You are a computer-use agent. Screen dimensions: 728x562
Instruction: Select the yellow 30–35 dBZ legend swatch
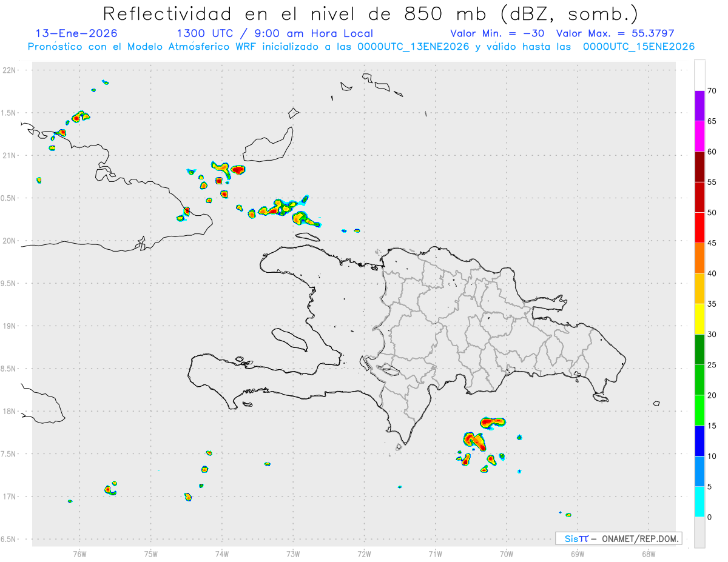[699, 319]
